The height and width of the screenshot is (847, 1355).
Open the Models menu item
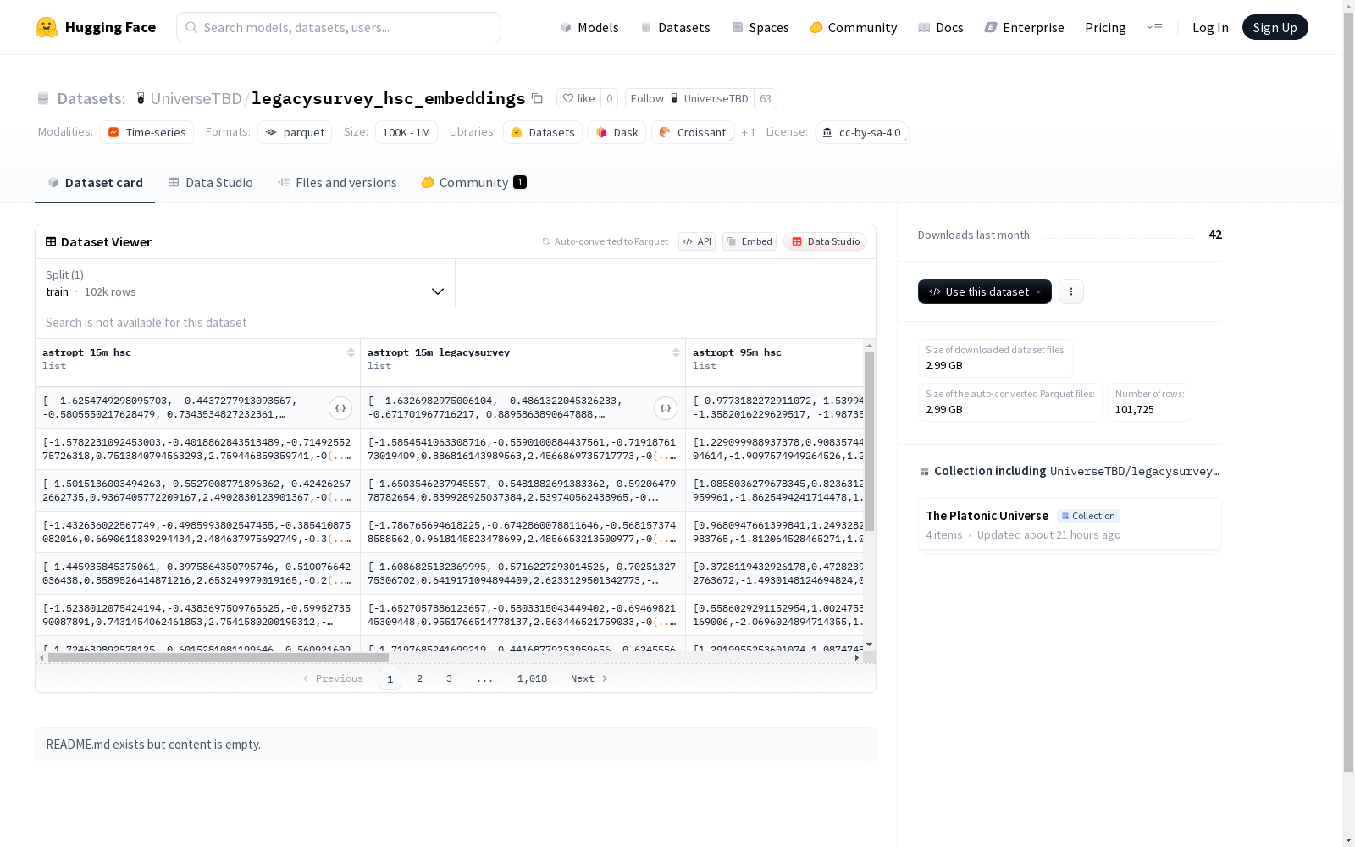point(589,27)
